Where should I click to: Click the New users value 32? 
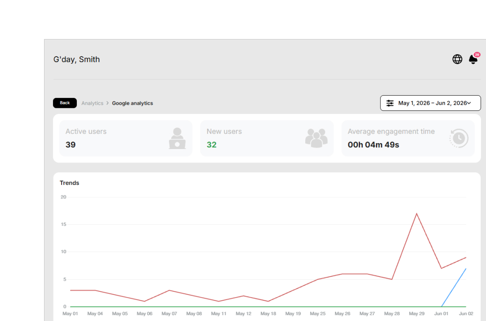pos(212,145)
